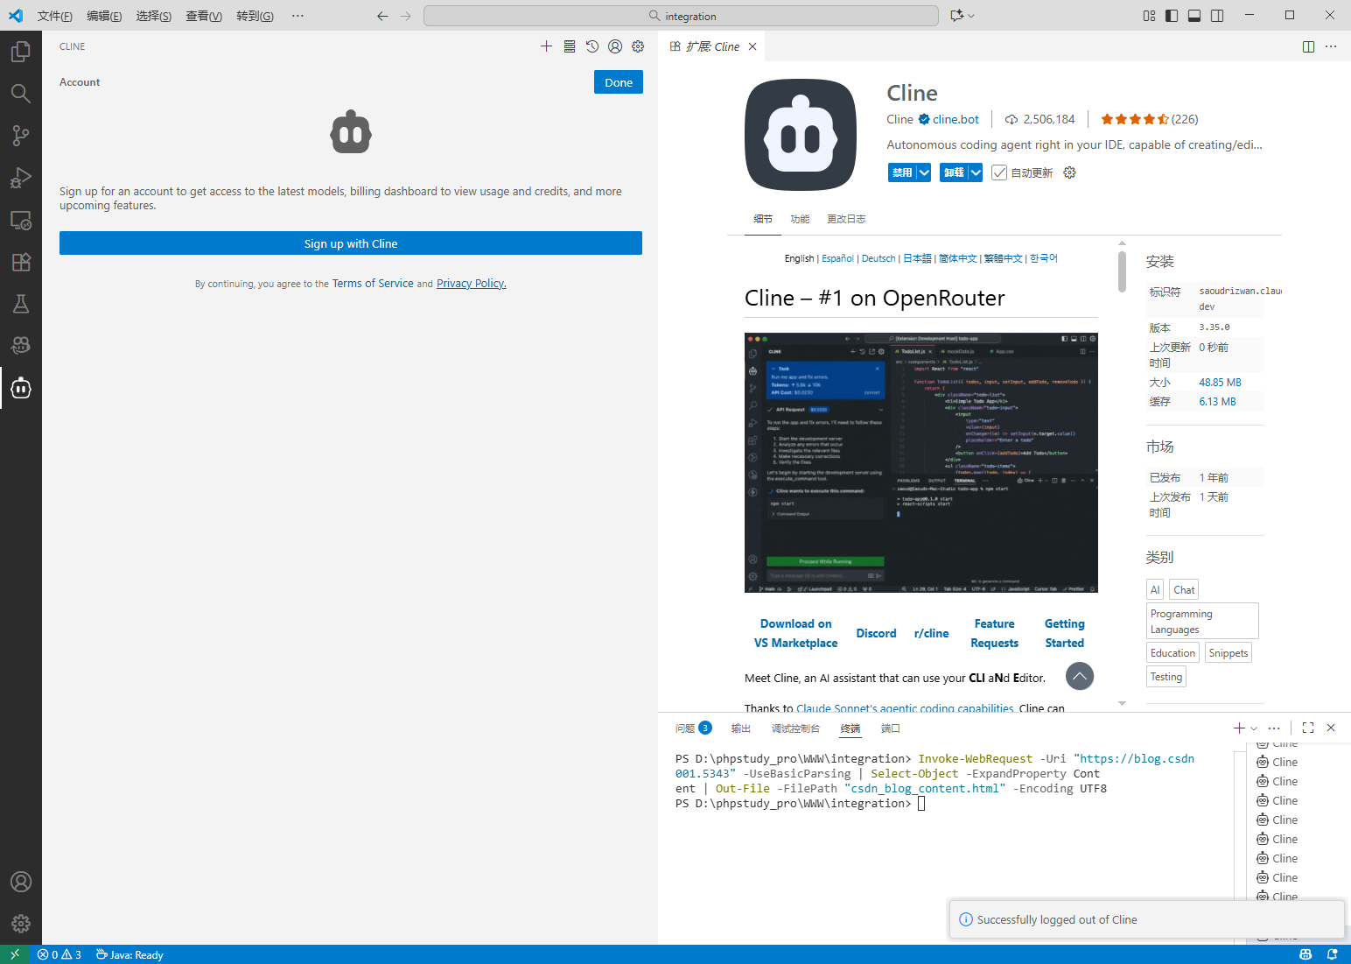Switch to the Problems panel tab

click(x=693, y=728)
